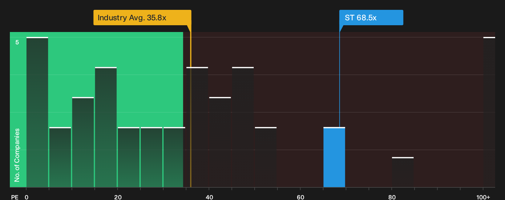Viewport: 505px width, 200px height.
Task: Select the blue ST bar at 65-70
Action: 334,157
